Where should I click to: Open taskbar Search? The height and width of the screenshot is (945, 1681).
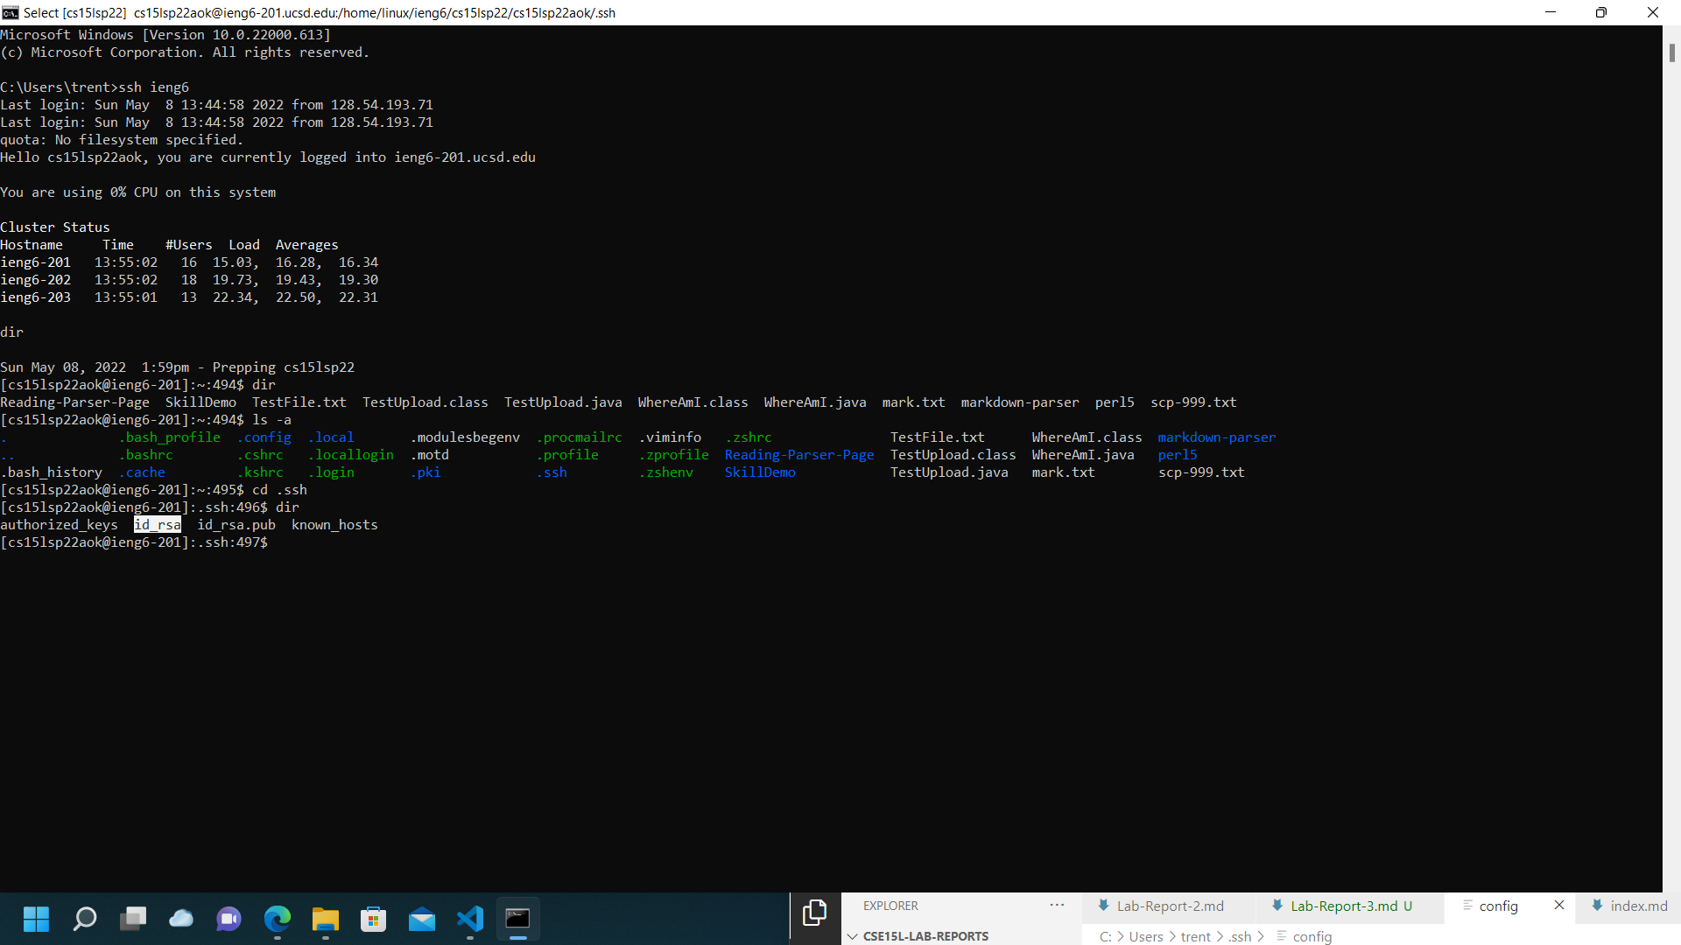pos(84,919)
